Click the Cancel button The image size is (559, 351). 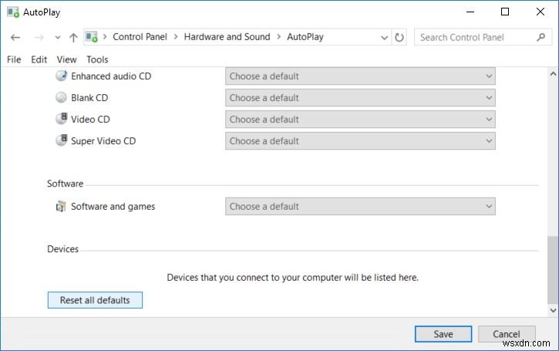(x=507, y=334)
